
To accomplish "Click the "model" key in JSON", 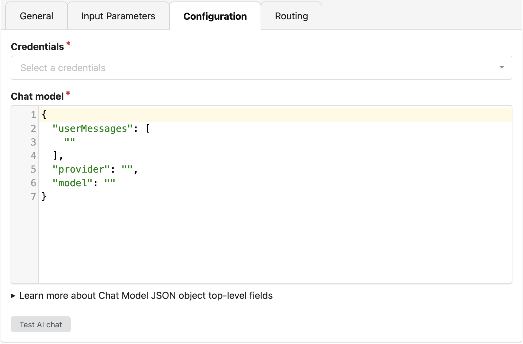I will 72,183.
